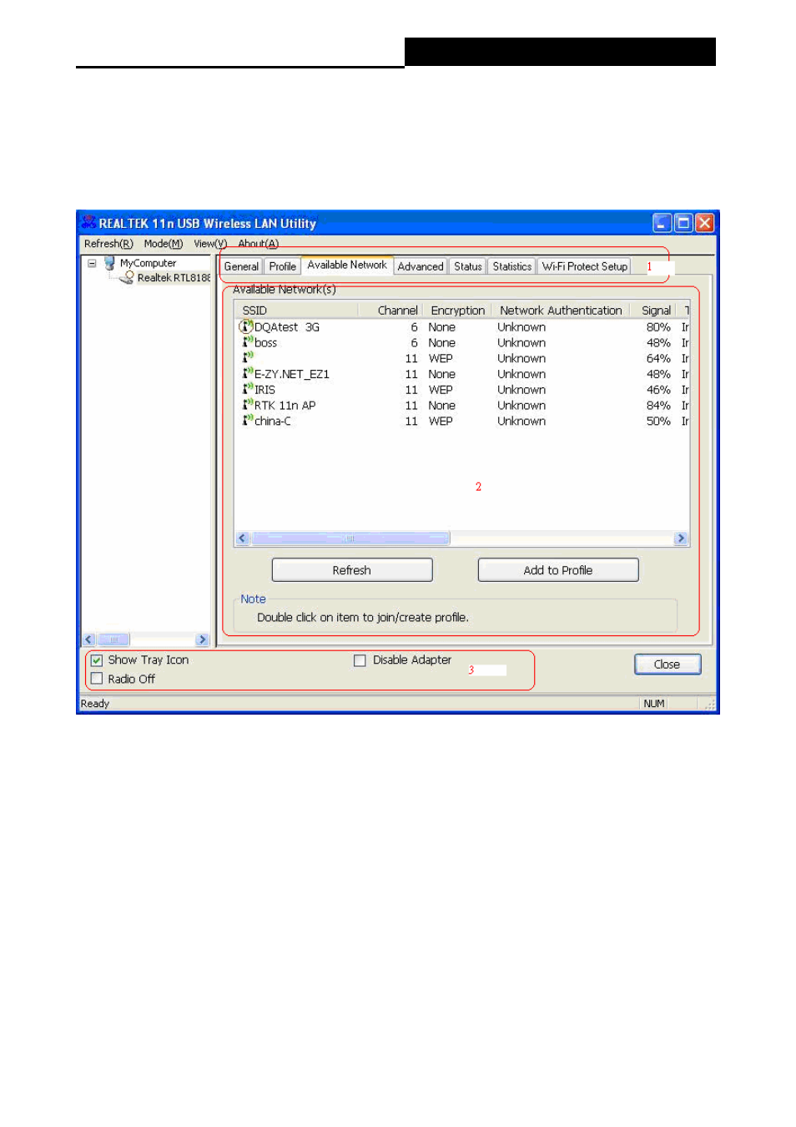
Task: Click network list scrollbar left arrow
Action: (x=243, y=538)
